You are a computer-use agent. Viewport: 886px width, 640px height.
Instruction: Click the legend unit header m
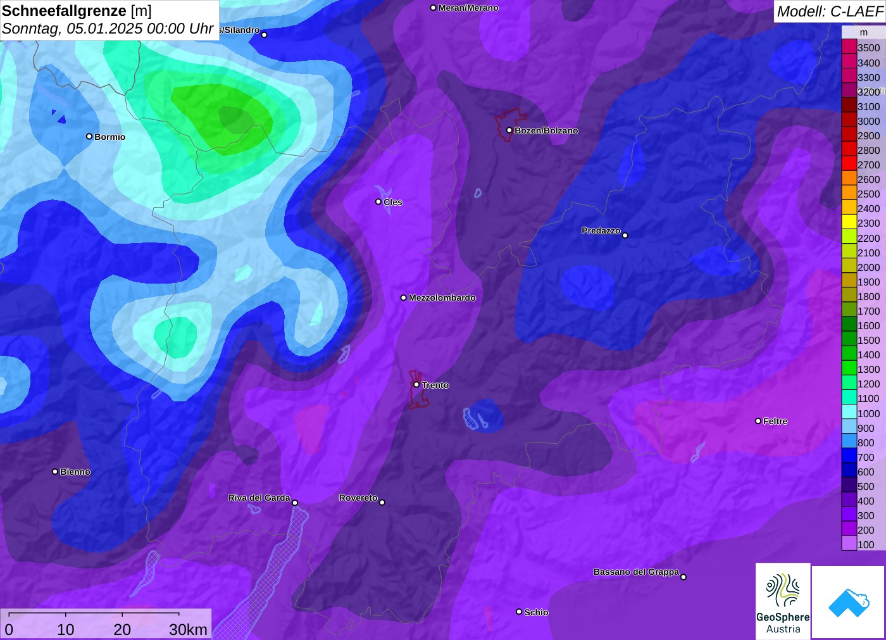point(864,32)
